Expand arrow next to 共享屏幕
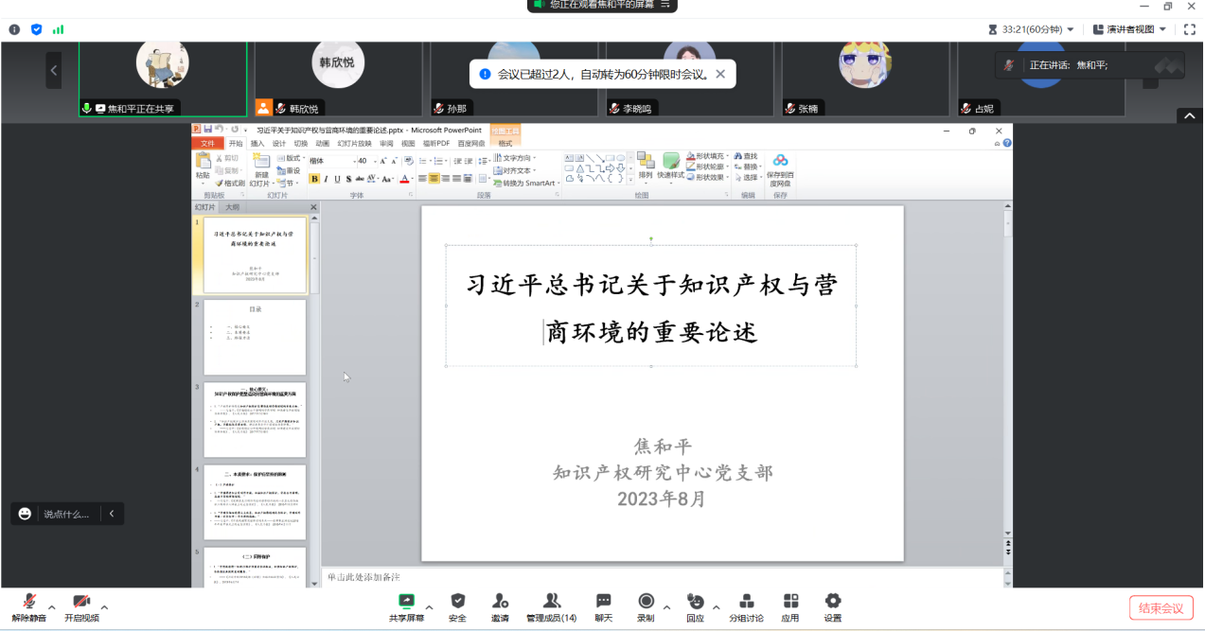Image resolution: width=1205 pixels, height=631 pixels. pos(429,607)
